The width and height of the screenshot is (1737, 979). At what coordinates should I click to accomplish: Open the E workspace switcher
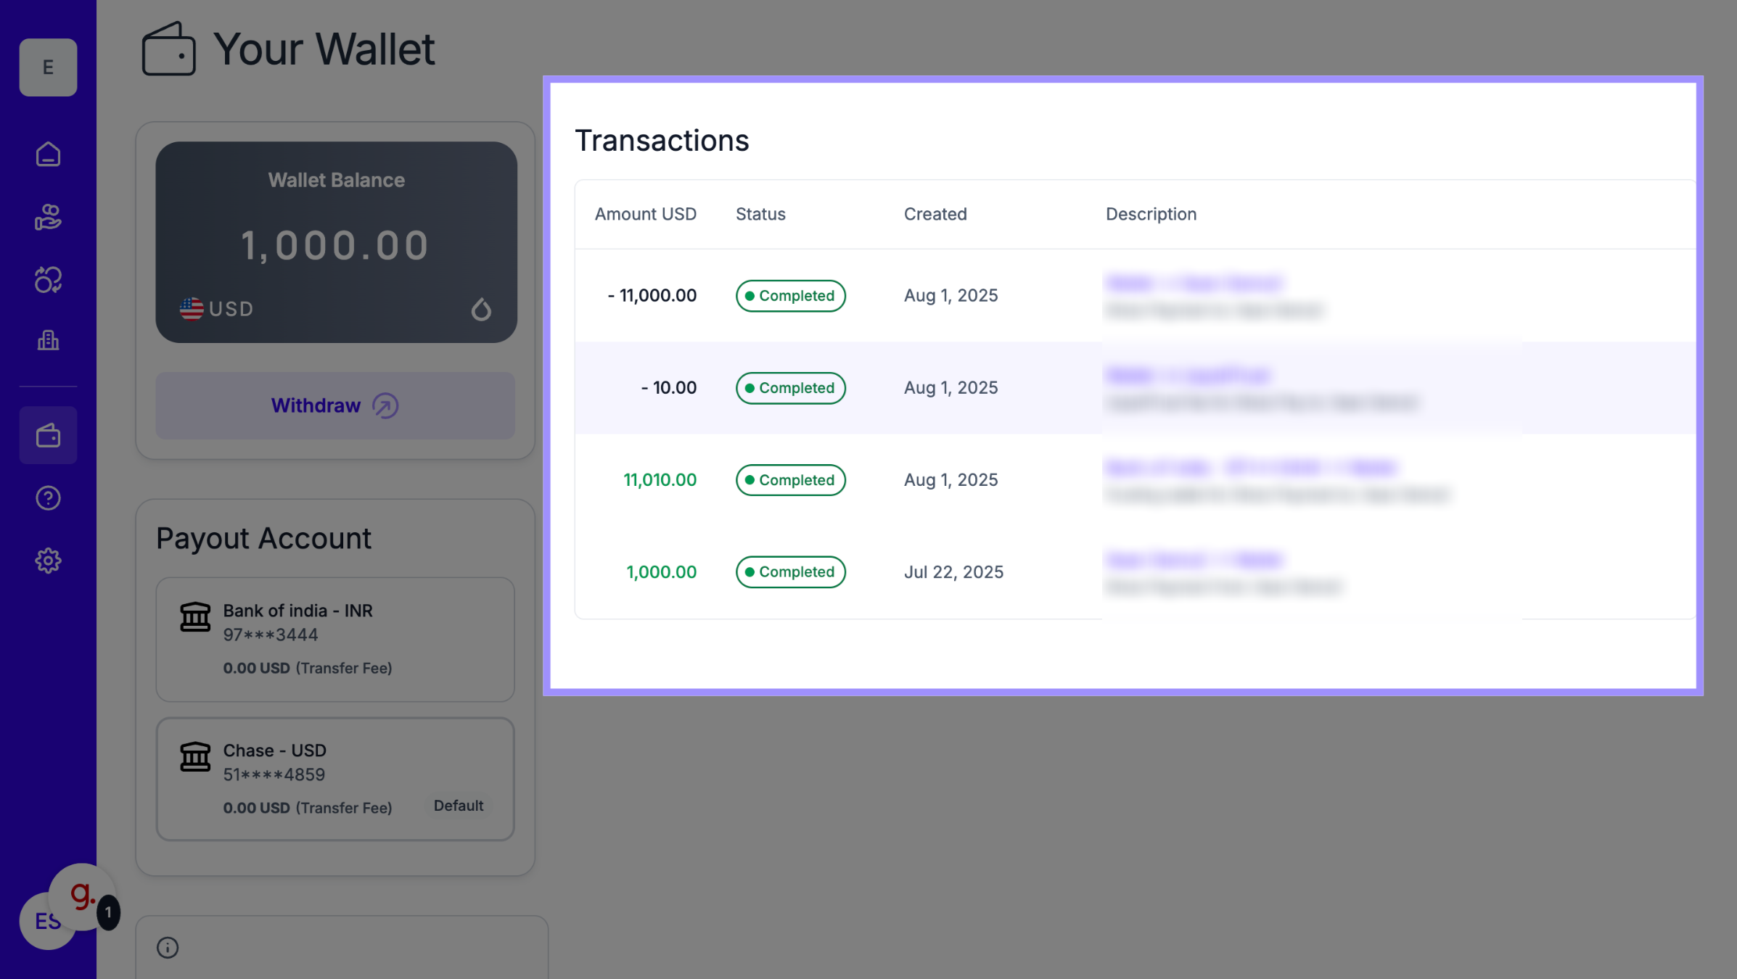[x=48, y=67]
